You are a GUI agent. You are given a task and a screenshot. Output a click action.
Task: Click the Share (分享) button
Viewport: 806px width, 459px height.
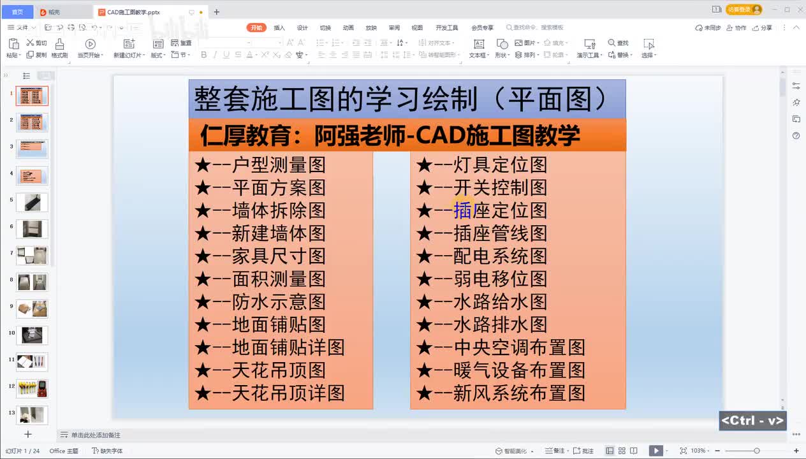763,27
